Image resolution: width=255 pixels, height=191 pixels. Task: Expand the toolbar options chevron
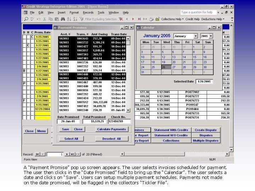pos(232,19)
